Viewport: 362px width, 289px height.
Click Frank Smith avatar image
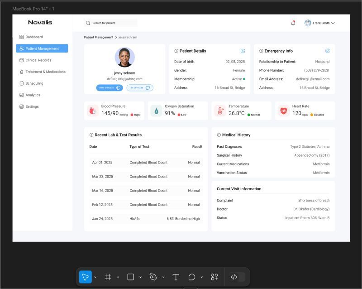[x=308, y=23]
